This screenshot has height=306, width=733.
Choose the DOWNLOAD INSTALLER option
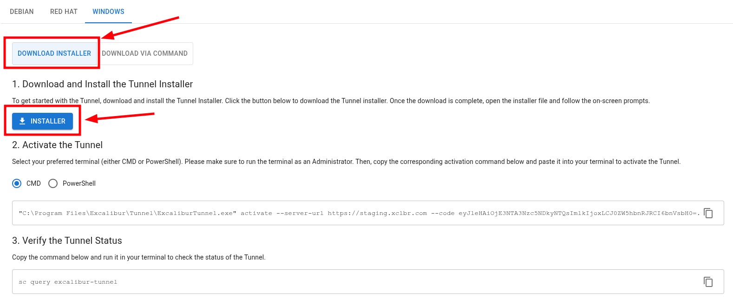pos(54,53)
